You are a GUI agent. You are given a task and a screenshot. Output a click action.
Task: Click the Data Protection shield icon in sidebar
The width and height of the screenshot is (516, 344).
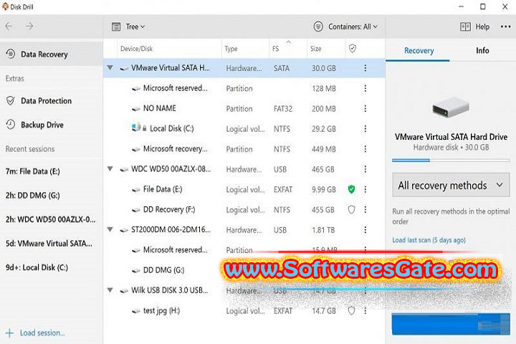(11, 101)
